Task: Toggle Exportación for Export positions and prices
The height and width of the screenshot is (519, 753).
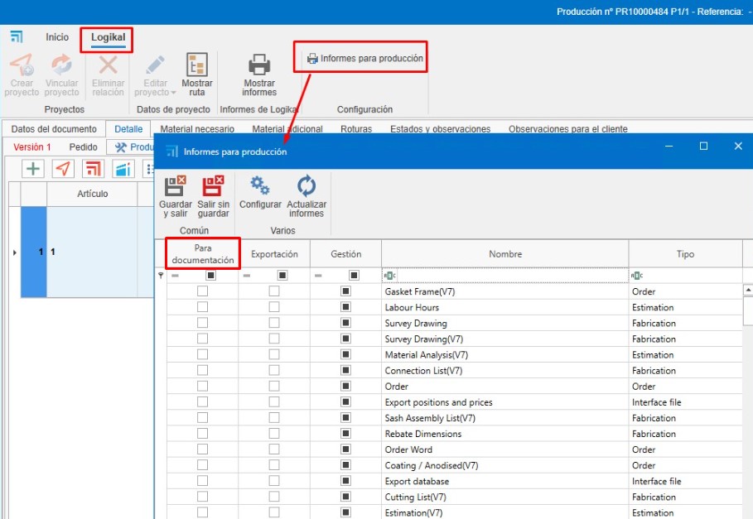Action: (x=274, y=402)
